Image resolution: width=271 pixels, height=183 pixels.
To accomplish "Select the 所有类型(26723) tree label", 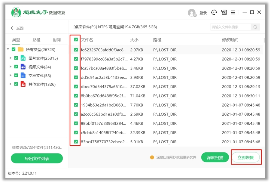I will [41, 50].
